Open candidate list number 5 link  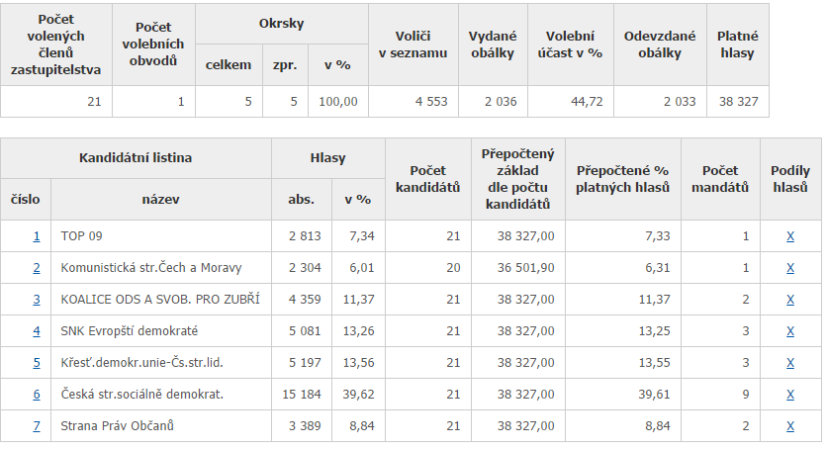[37, 363]
